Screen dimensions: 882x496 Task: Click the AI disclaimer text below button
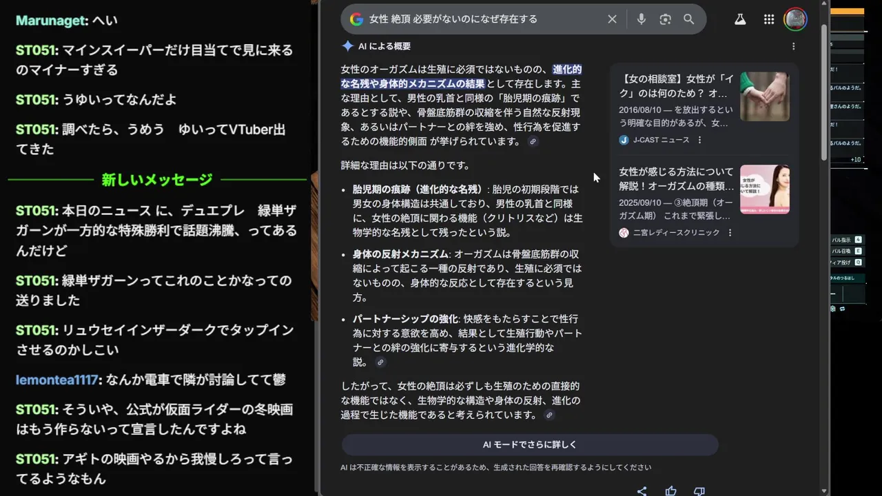[x=496, y=467]
